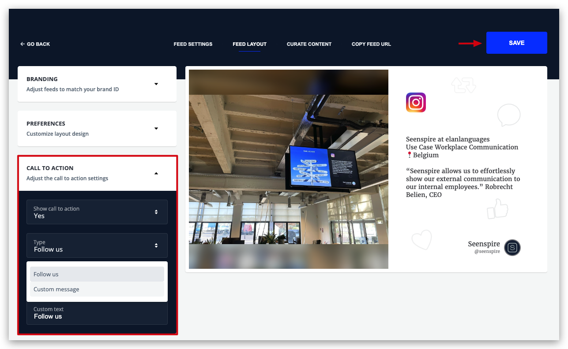Click the heart outline icon
This screenshot has height=349, width=568.
click(421, 240)
